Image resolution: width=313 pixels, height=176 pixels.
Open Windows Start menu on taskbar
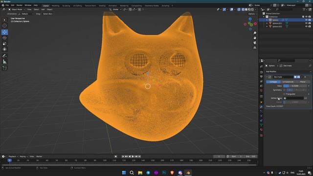pyautogui.click(x=124, y=173)
